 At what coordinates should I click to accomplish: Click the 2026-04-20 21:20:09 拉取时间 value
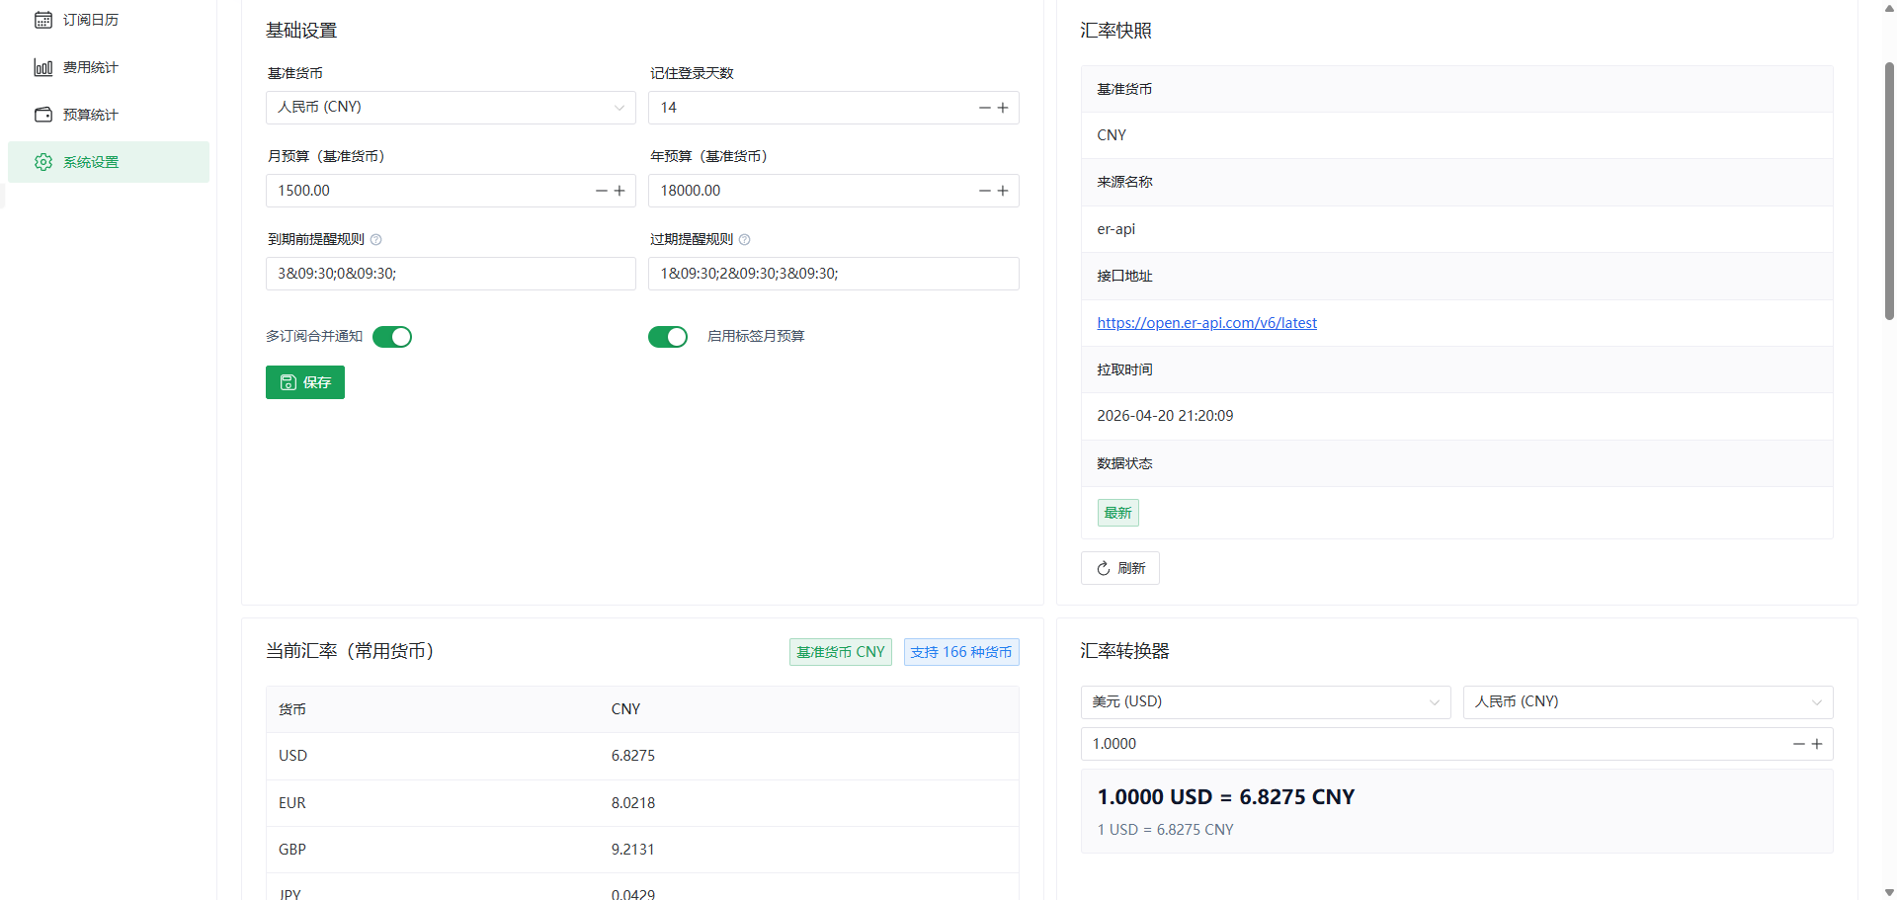(1165, 416)
